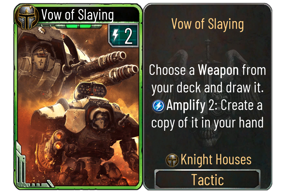Click the lightning energy cost icon
Viewport: 287px width, 191px height.
coord(115,36)
